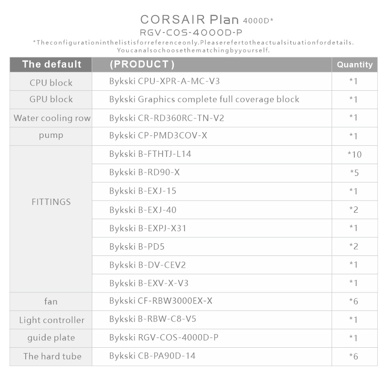The height and width of the screenshot is (372, 385).
Task: Click the 'The default' column header
Action: click(51, 65)
